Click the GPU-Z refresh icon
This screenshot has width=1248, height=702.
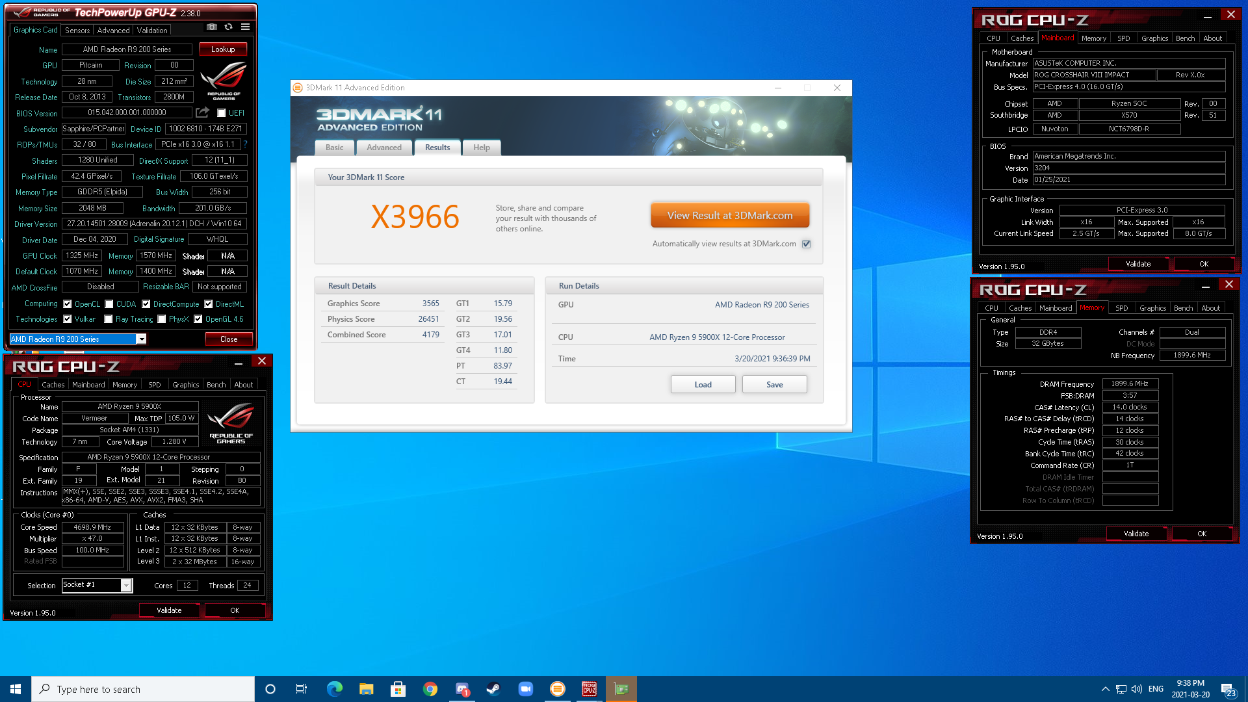click(228, 27)
